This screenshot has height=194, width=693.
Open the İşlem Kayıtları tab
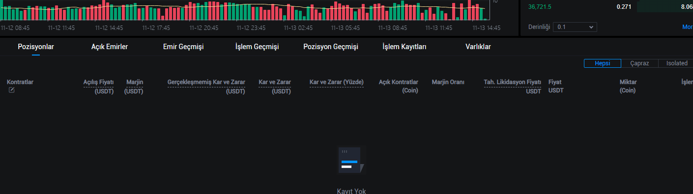tap(404, 47)
